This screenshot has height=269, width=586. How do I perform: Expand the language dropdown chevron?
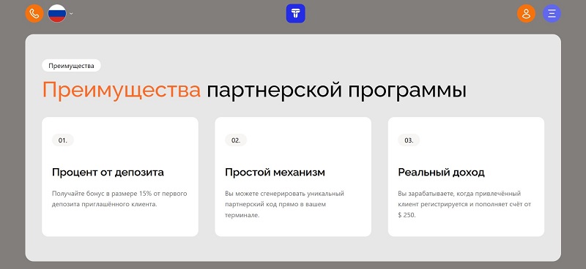[x=71, y=14]
